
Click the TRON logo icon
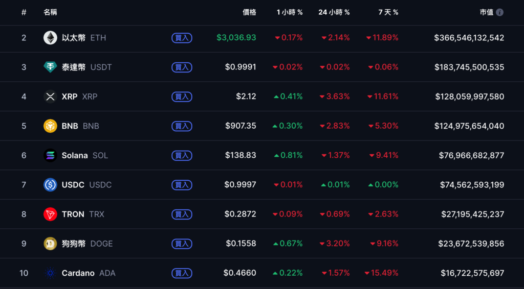[x=50, y=214]
